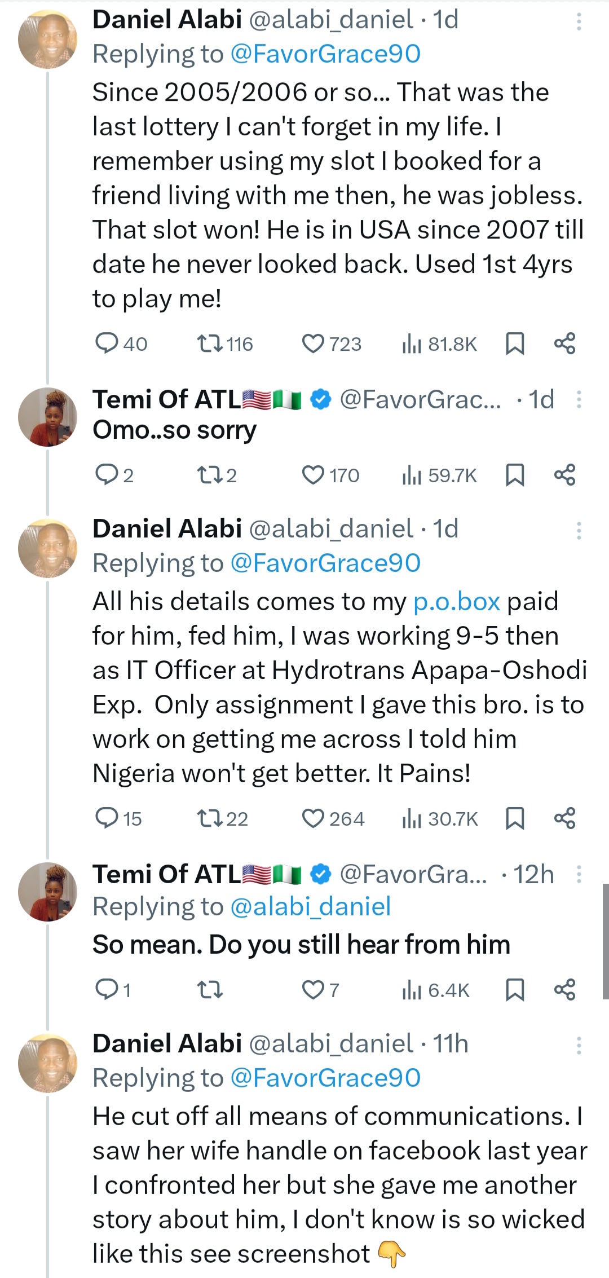Bookmark the "Omo..so sorry" reply
609x1278 pixels.
click(515, 475)
